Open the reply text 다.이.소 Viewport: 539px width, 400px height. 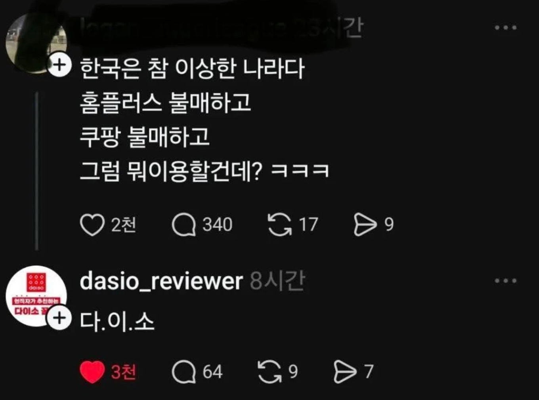click(x=117, y=321)
